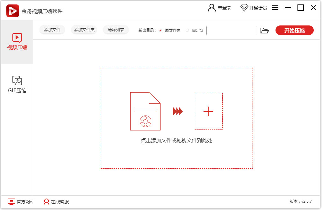This screenshot has width=322, height=210.
Task: Click the video file document icon
Action: coord(145,111)
